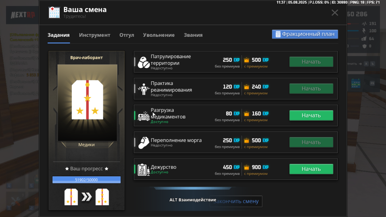Close the Ваша смена window with X
The height and width of the screenshot is (217, 386).
click(x=335, y=12)
